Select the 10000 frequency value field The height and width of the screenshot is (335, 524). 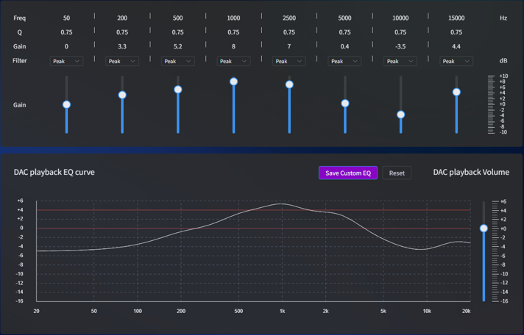(x=400, y=18)
